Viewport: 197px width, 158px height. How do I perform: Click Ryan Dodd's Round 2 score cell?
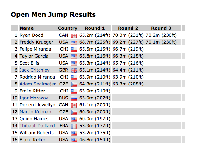click(128, 35)
